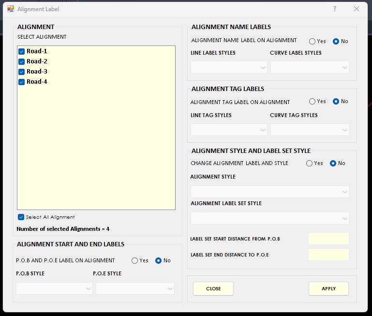This screenshot has width=372, height=316.
Task: Click the title bar help question mark
Action: (335, 9)
